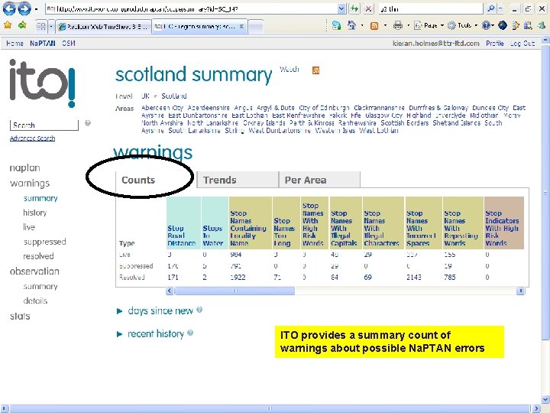Open the Tools toolbar menu
Screen dimensions: 550x413
[x=462, y=25]
